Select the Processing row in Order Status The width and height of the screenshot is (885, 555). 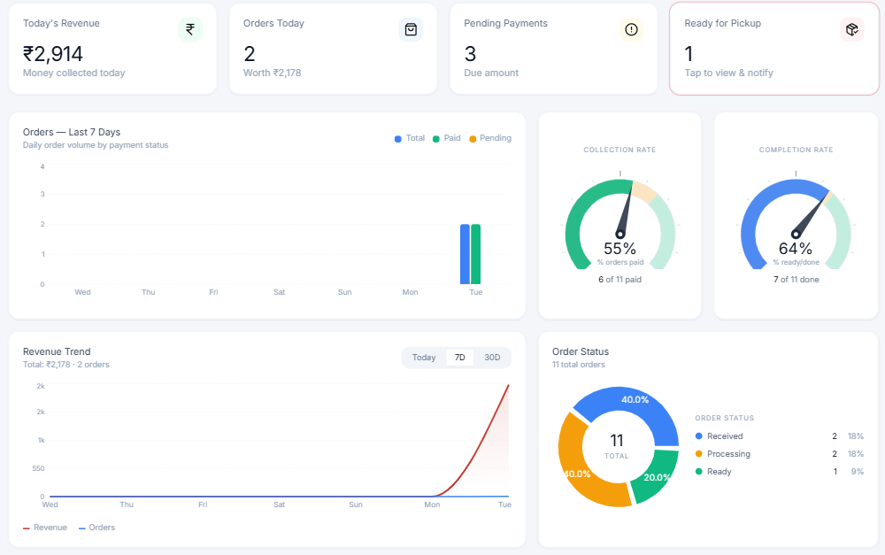coord(780,454)
